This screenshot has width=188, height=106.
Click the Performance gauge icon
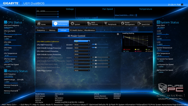coord(56,24)
